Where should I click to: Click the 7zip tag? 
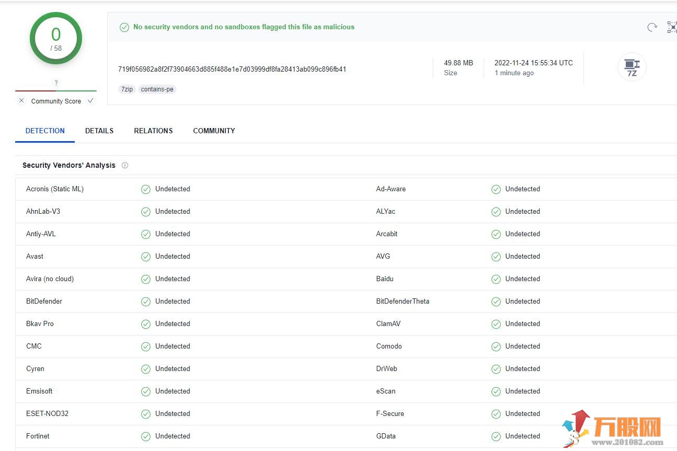tap(127, 89)
